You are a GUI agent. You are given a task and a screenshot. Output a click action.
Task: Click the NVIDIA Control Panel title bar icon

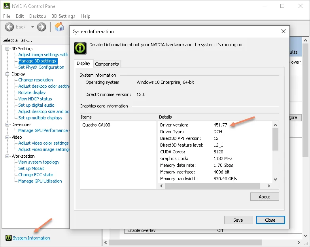click(x=6, y=6)
